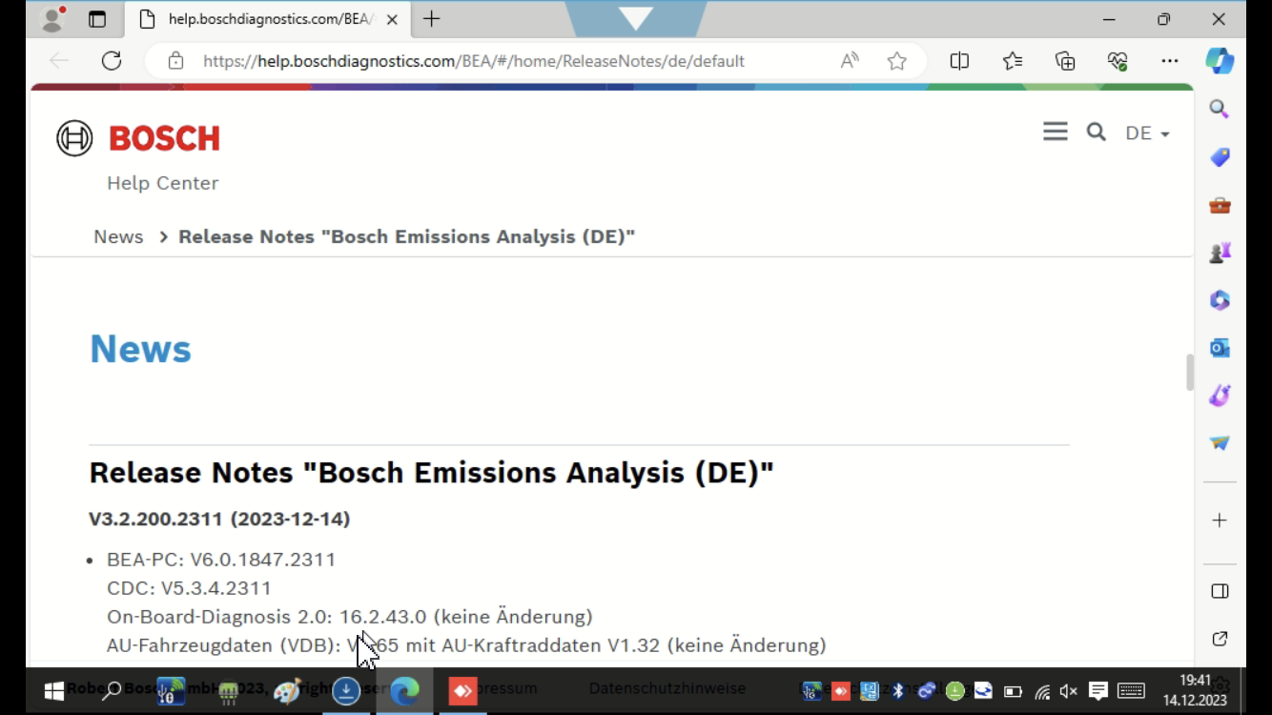Open split screen view

[959, 61]
